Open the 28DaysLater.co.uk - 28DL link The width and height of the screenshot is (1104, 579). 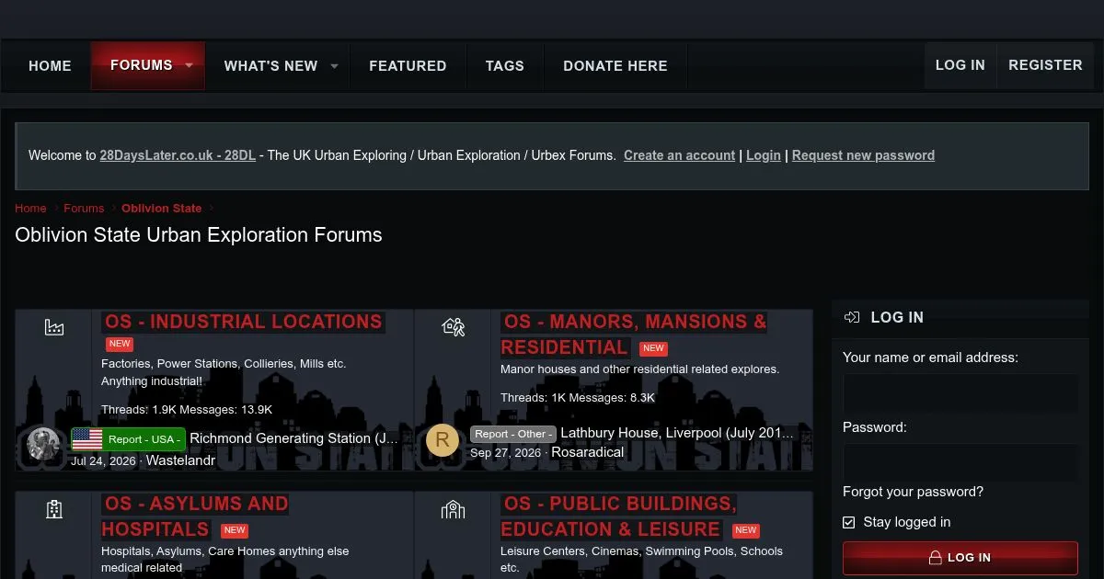pos(178,155)
